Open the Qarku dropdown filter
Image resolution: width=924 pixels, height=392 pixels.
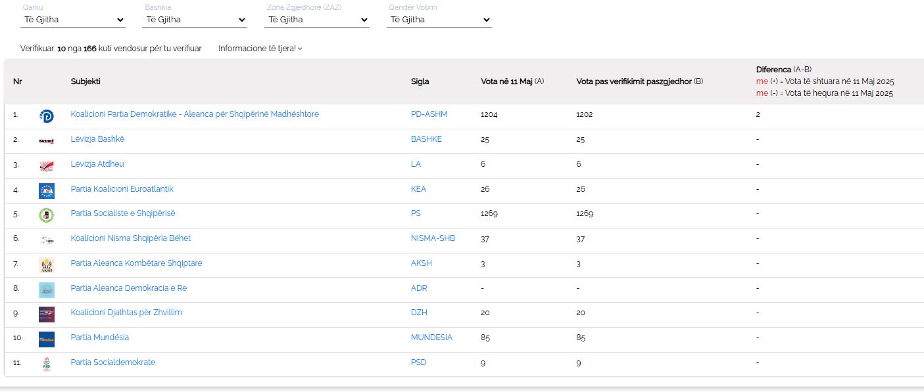click(74, 20)
